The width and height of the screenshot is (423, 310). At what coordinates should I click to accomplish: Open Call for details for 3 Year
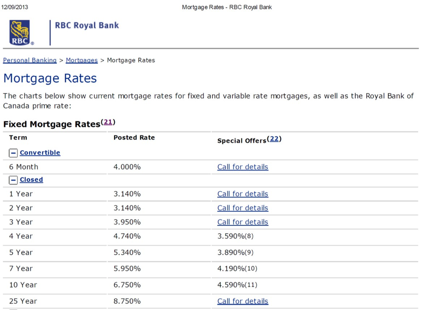(243, 222)
